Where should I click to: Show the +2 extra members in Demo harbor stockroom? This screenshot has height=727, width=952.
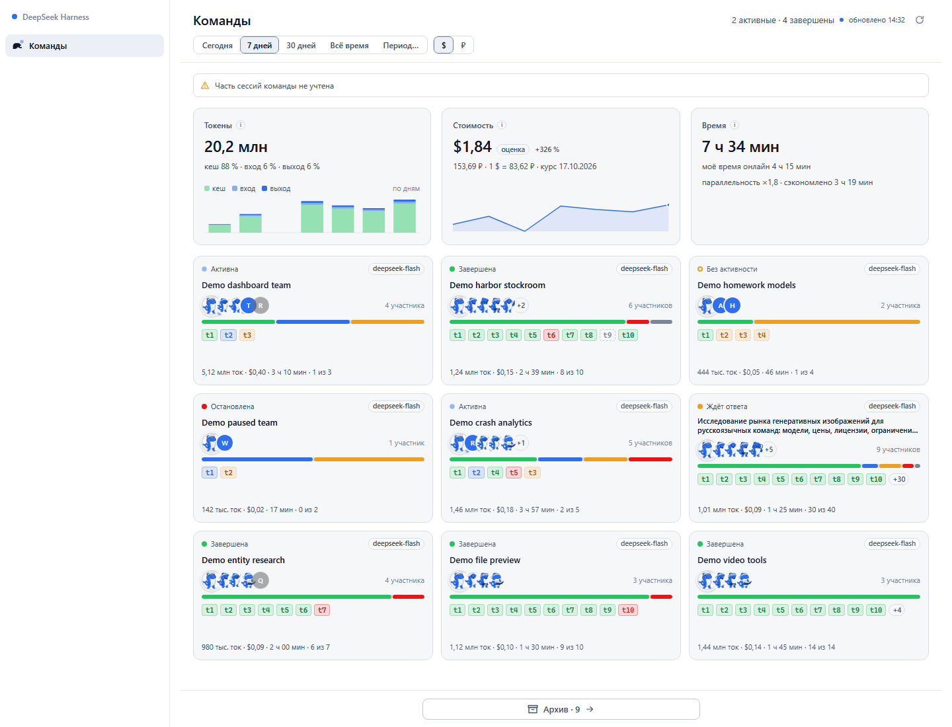click(x=521, y=305)
